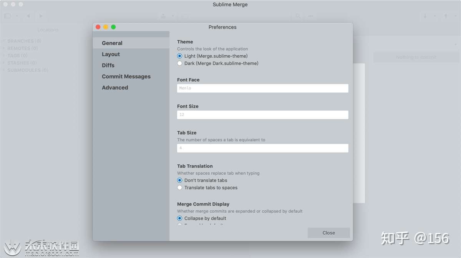Close Preferences with the red window button
461x258 pixels.
[98, 27]
